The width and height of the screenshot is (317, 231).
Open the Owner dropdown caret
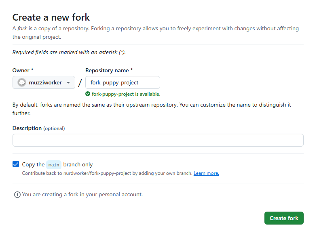68,83
